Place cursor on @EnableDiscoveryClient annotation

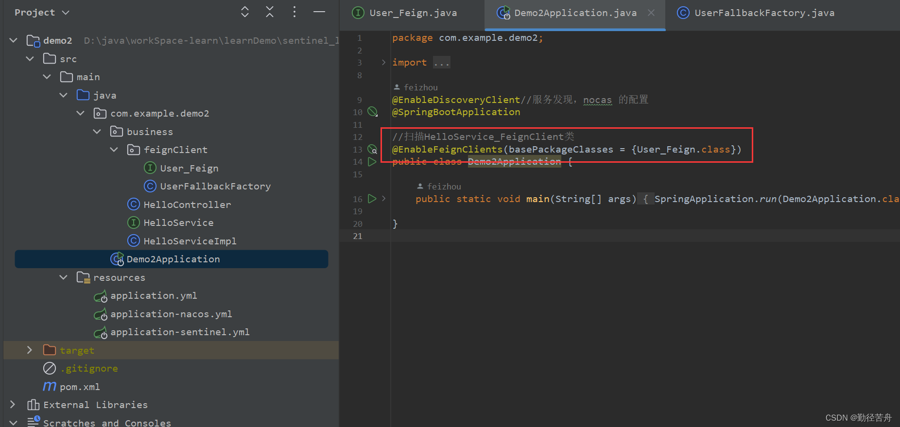point(456,100)
